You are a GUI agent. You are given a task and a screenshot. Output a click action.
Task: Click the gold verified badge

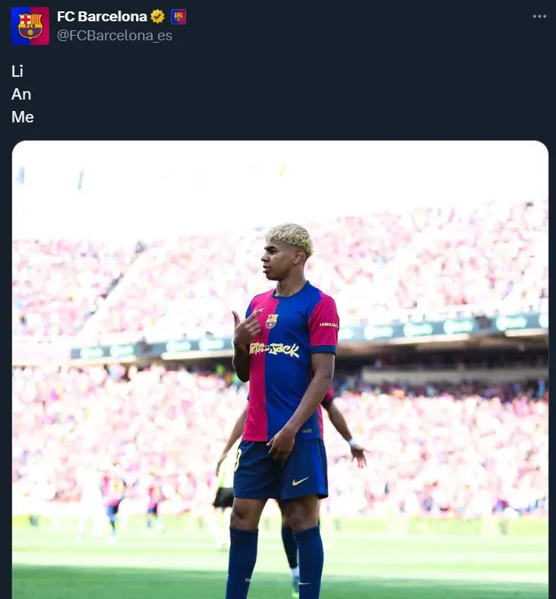(158, 17)
